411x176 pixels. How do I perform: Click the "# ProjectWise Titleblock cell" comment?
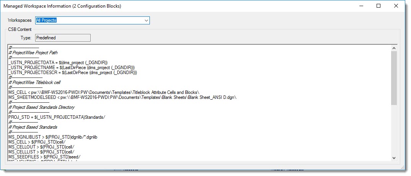pyautogui.click(x=34, y=82)
